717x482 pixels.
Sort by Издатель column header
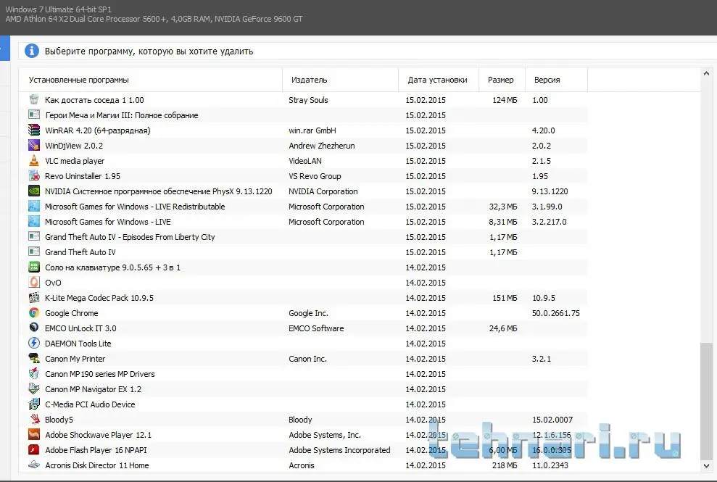point(341,80)
